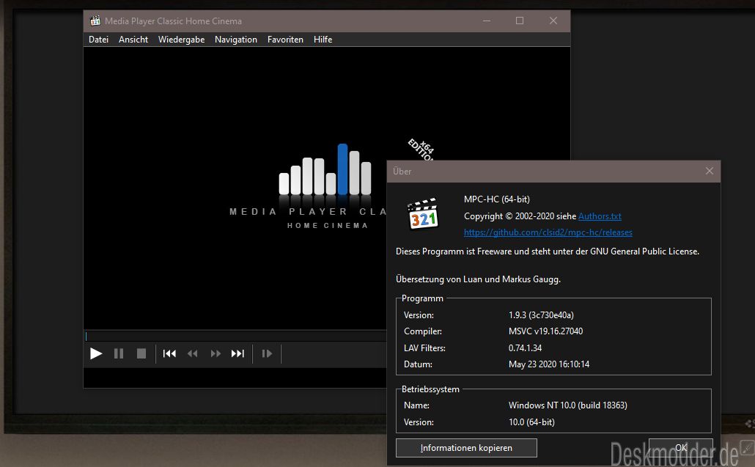The width and height of the screenshot is (755, 467).
Task: Click the Windows NT 10.0 (build 18363) text
Action: click(x=567, y=405)
